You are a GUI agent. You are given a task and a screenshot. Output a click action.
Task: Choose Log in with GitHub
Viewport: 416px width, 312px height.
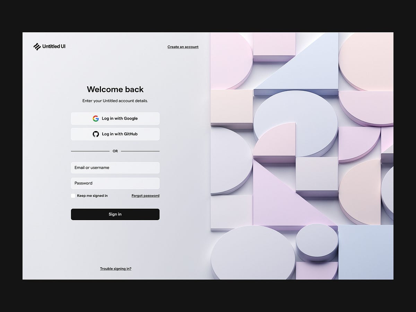click(115, 134)
